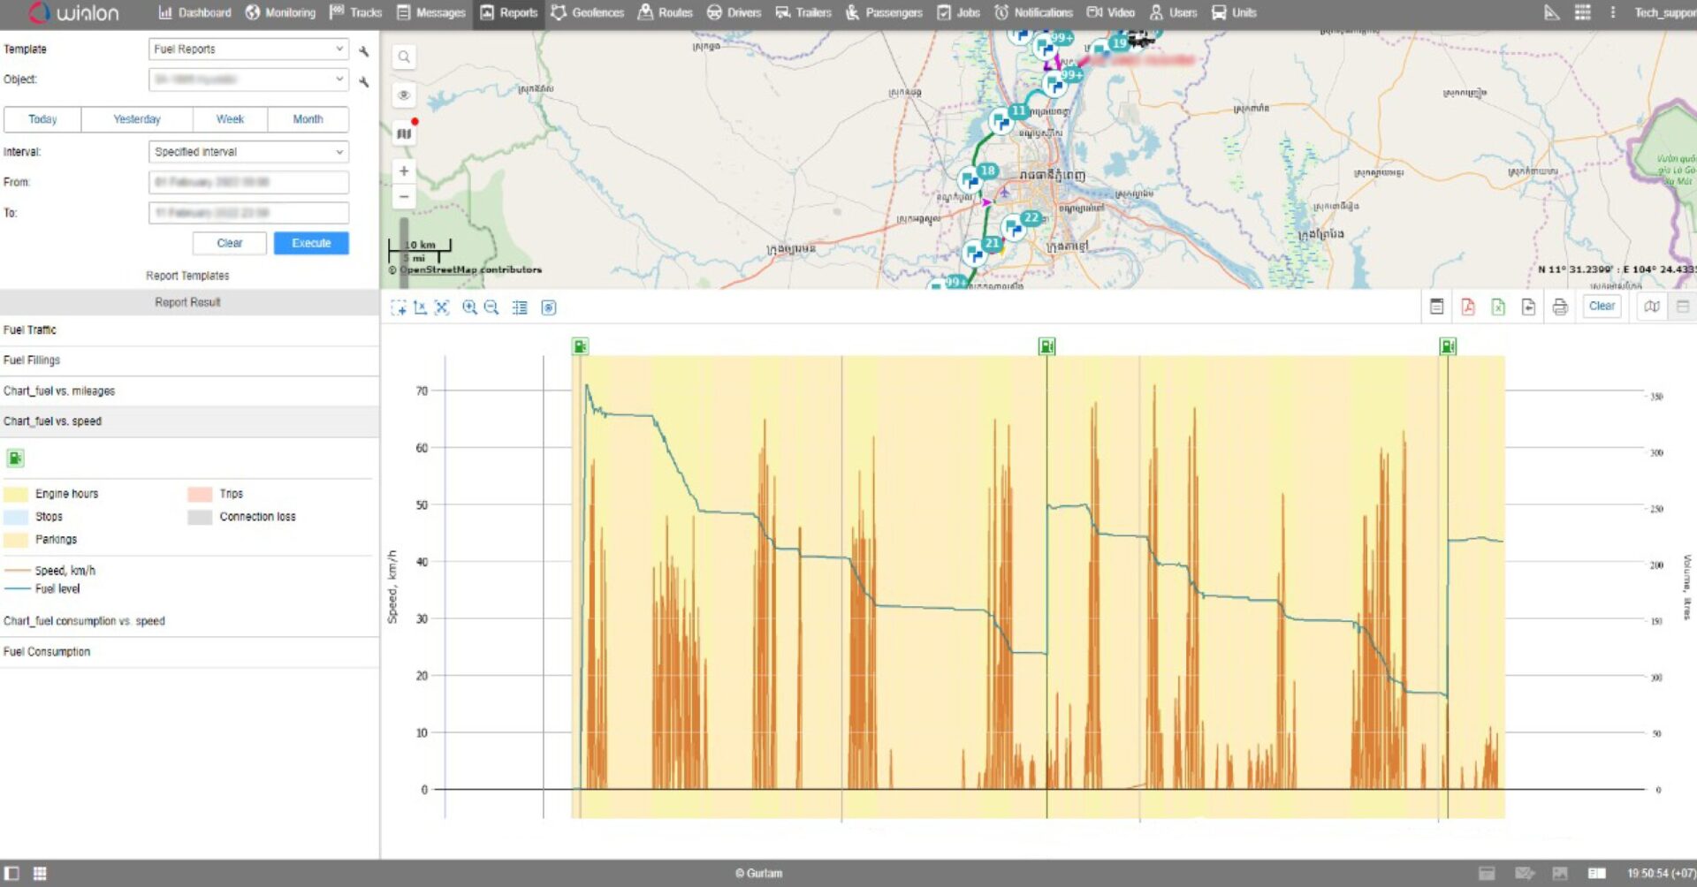Open the Monitoring tab in top menu
Viewport: 1697px width, 887px height.
pos(280,12)
